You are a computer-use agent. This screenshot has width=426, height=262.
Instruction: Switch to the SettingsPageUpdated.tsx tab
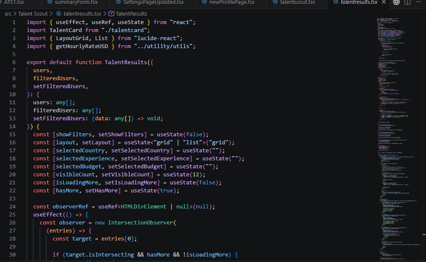pyautogui.click(x=153, y=2)
